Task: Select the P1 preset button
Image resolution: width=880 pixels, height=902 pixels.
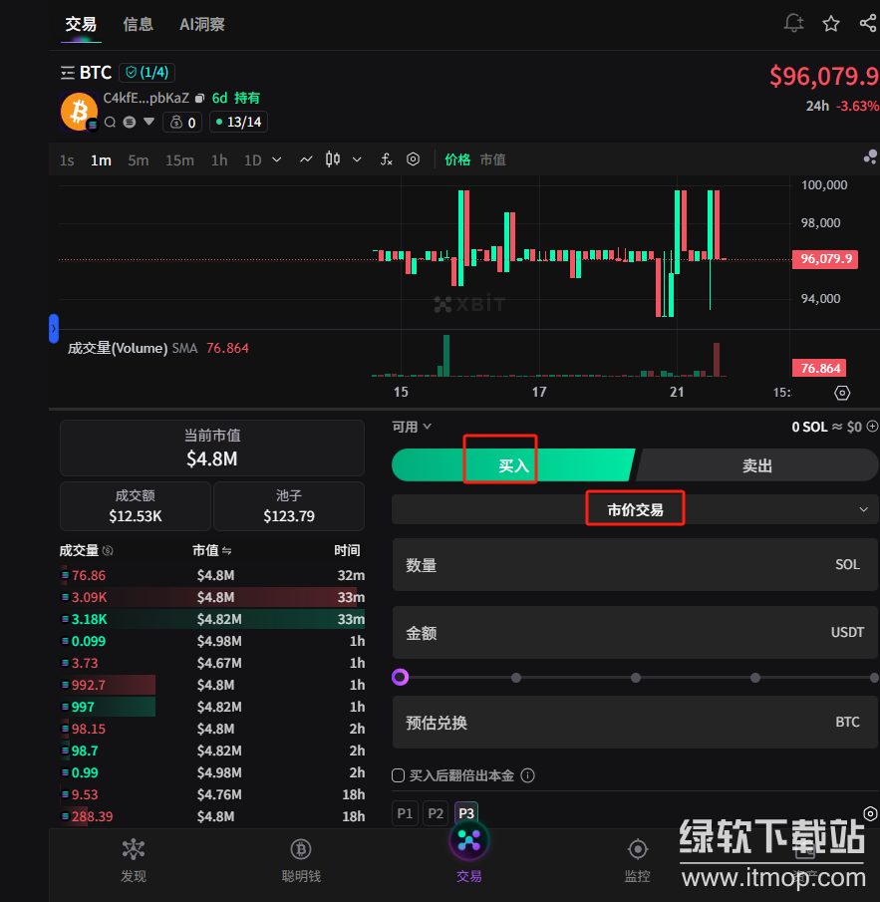Action: click(405, 813)
